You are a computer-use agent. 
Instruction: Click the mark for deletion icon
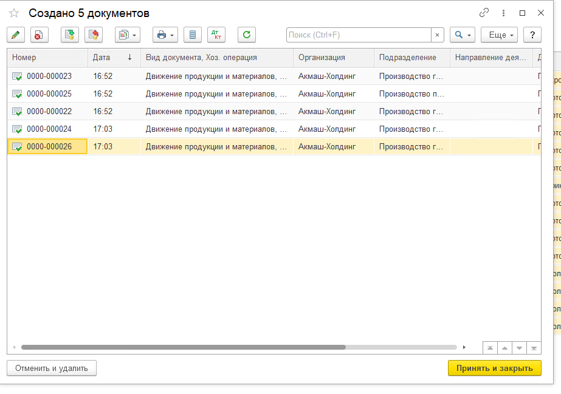click(39, 35)
